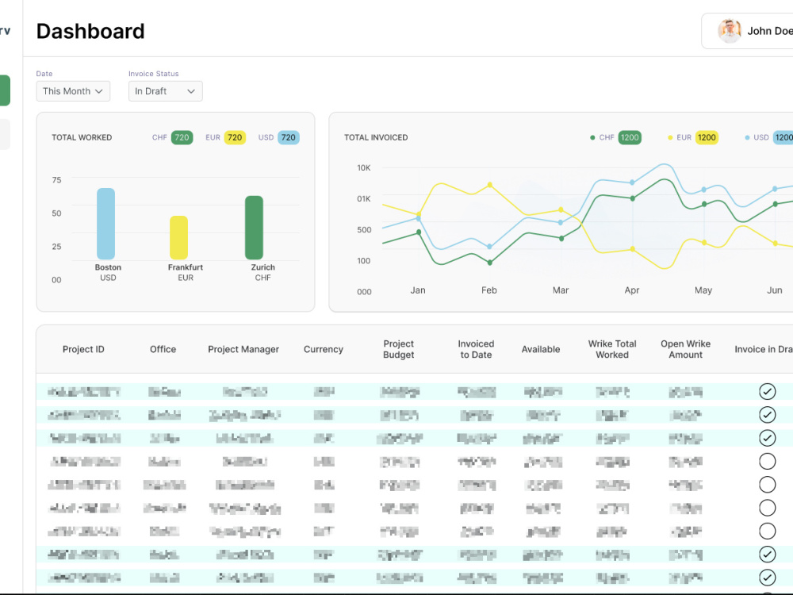
Task: Click the yellow EUR 720 badge
Action: [235, 137]
